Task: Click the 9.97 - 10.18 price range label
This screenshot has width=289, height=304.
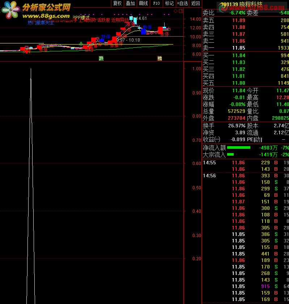Action: tap(128, 40)
